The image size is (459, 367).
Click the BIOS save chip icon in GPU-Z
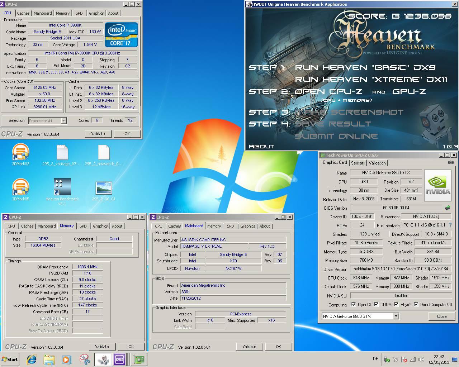448,208
